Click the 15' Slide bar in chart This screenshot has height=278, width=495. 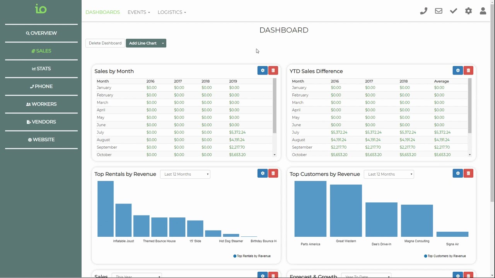[x=195, y=229]
